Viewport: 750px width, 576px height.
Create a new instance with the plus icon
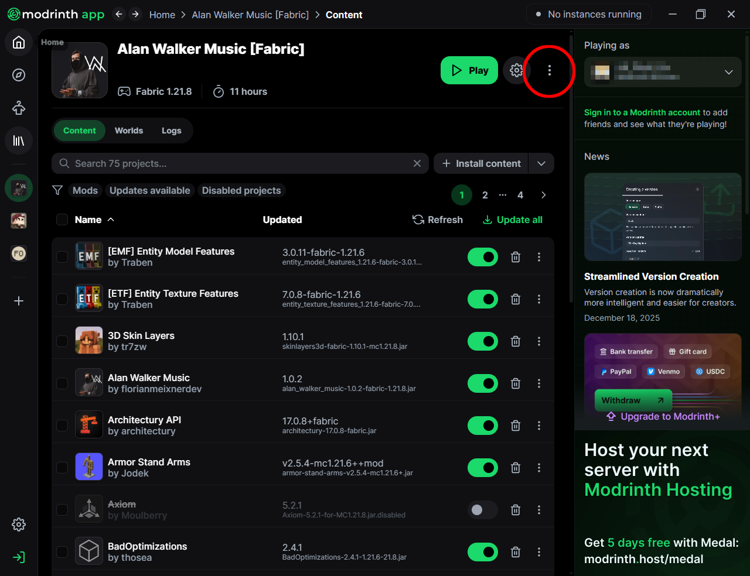pyautogui.click(x=19, y=301)
